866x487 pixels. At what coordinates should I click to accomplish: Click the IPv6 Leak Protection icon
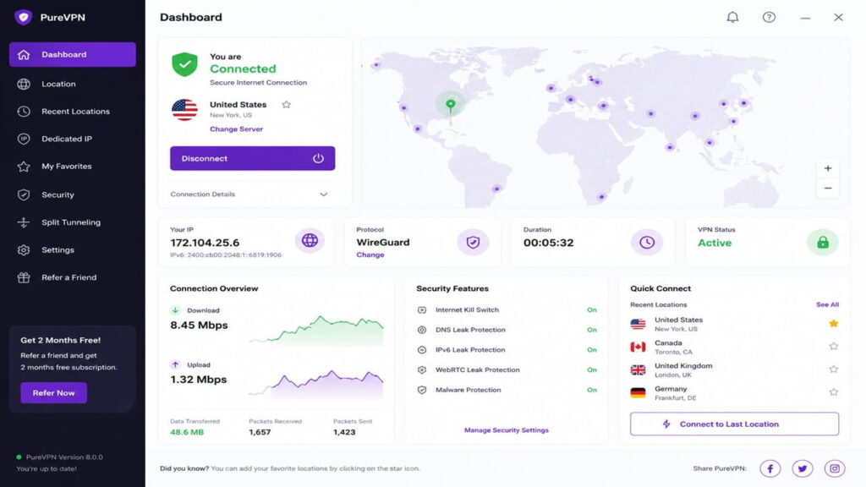(422, 349)
